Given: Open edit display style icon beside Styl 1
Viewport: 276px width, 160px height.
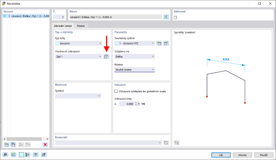Looking at the screenshot, I should (106, 56).
